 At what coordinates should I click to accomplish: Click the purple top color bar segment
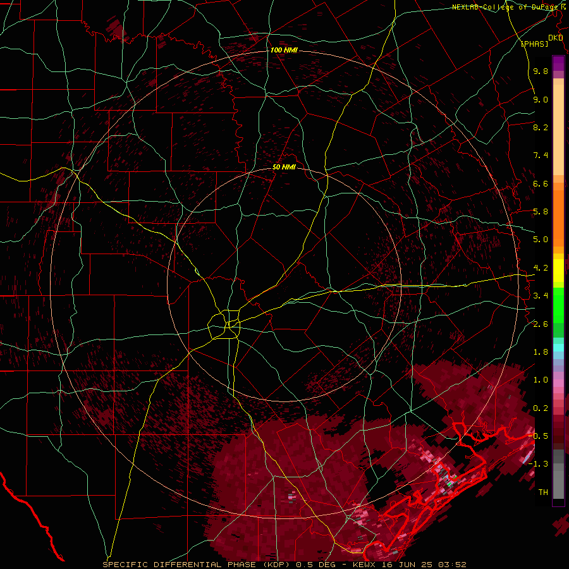[558, 63]
